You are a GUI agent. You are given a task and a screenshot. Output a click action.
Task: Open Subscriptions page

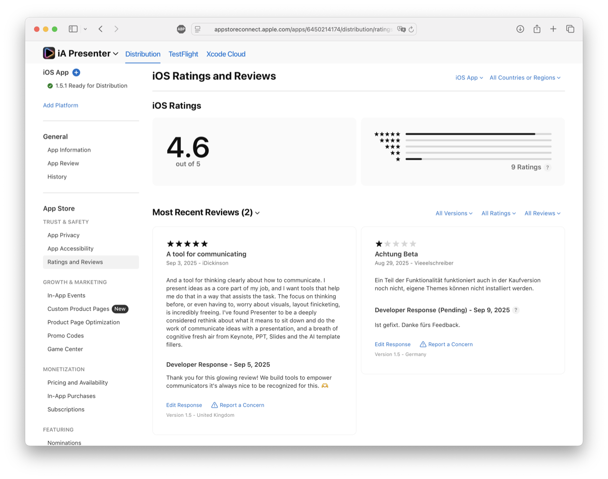pos(66,410)
